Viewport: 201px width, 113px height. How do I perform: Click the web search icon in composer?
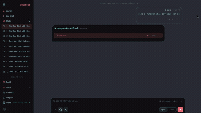tap(61, 110)
